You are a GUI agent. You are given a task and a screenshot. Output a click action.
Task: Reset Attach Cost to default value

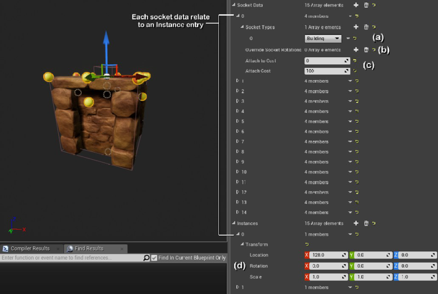pos(355,71)
